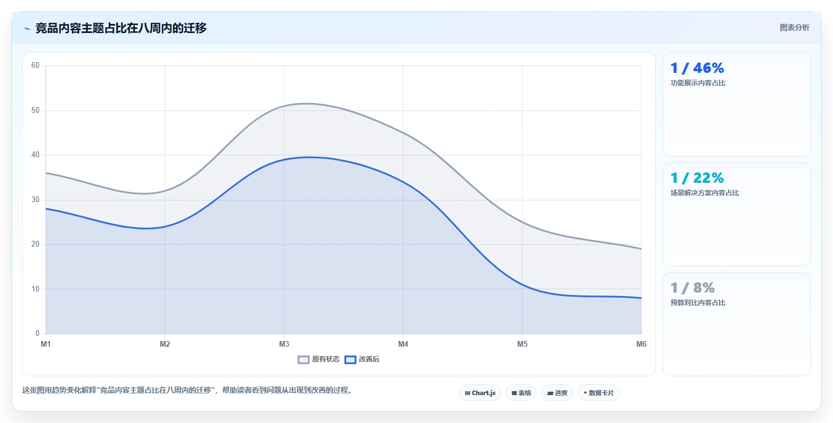
Task: Click the M4 x-axis label
Action: tap(403, 344)
